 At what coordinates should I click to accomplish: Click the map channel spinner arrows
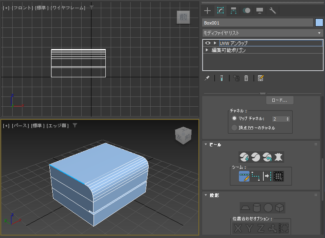[x=287, y=119]
